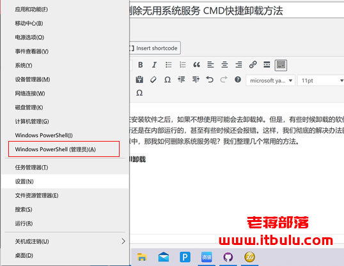Open 设置(N) from the menu
Screen dimensions: 344x266
65,182
